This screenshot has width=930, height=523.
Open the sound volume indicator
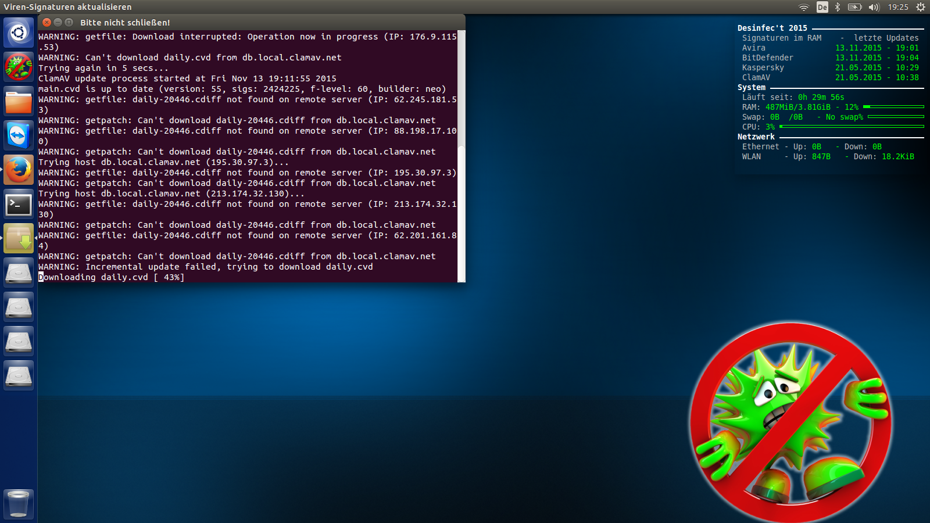click(874, 7)
